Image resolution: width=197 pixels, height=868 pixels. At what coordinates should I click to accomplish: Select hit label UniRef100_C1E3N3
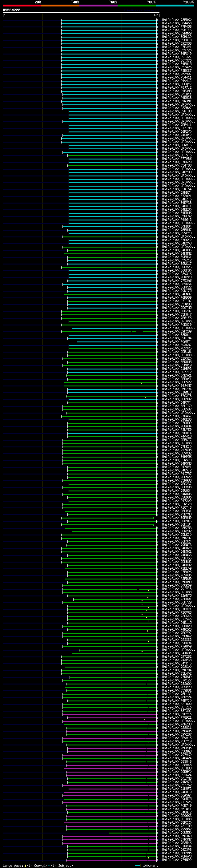(177, 91)
